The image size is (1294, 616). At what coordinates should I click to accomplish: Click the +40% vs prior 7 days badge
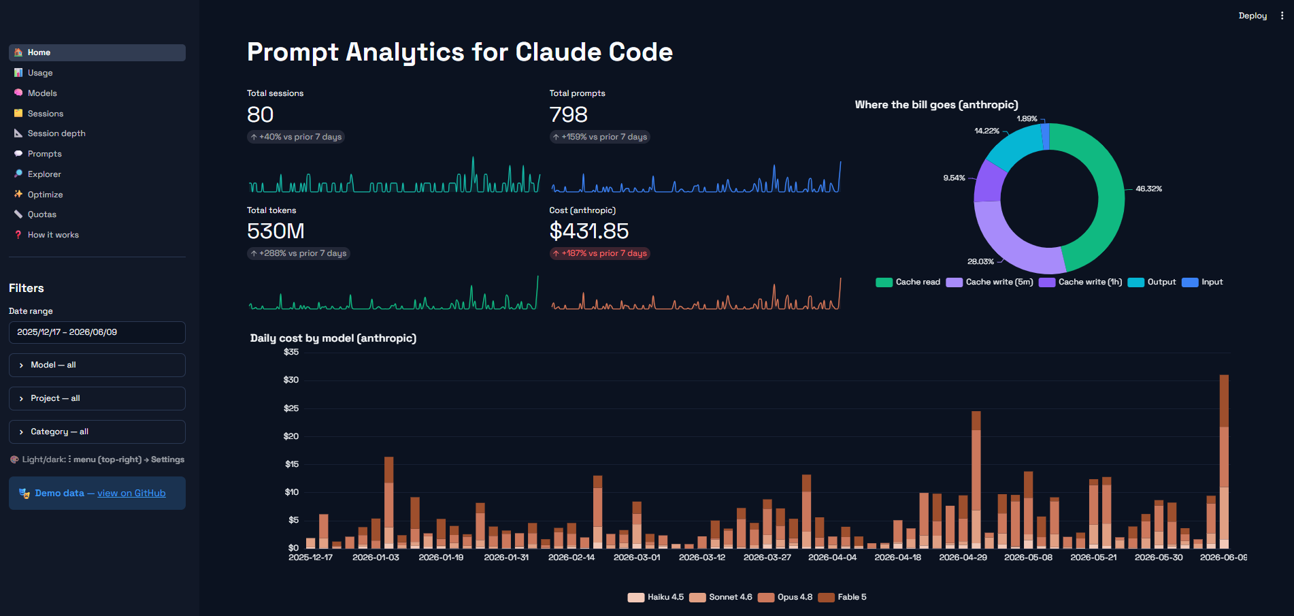(x=296, y=137)
